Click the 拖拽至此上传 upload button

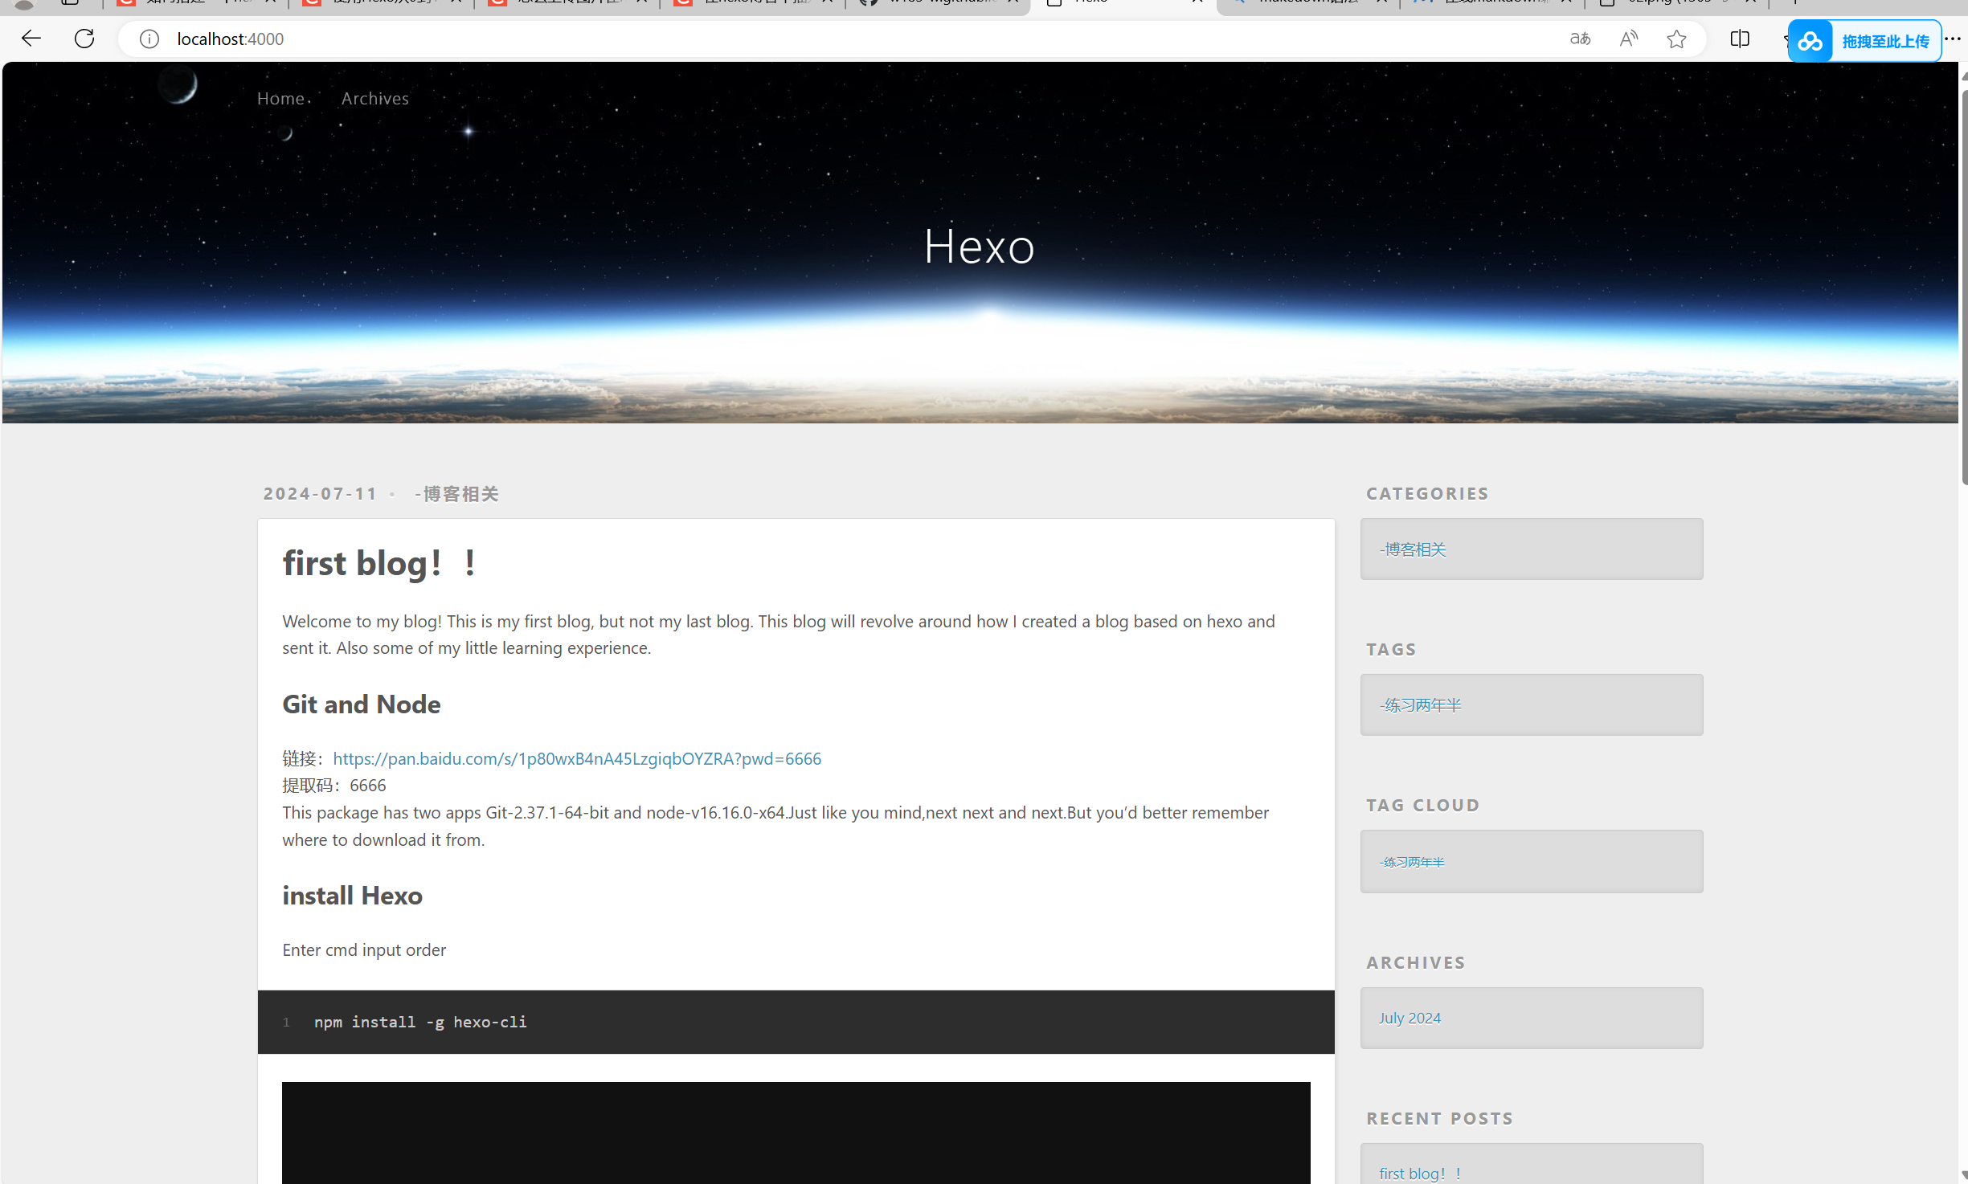tap(1885, 41)
